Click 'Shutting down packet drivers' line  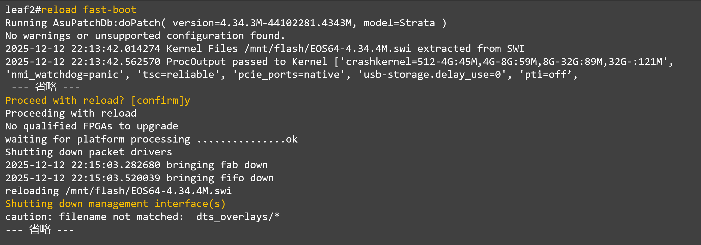click(x=89, y=152)
